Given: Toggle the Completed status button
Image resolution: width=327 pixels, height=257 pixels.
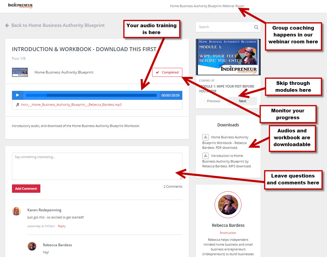Looking at the screenshot, I should tap(167, 72).
